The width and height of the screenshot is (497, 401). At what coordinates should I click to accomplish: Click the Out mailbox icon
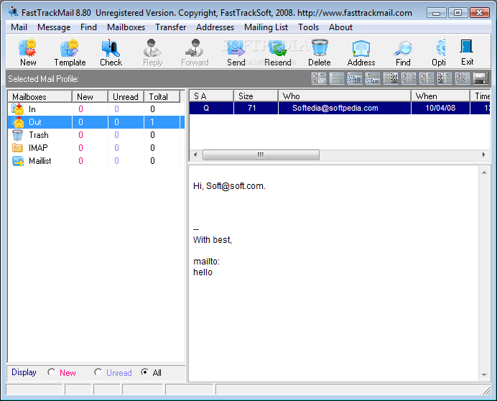(18, 122)
